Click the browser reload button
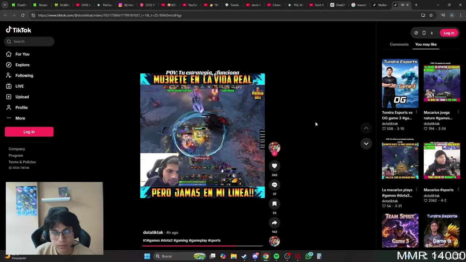The image size is (466, 262). 23,15
